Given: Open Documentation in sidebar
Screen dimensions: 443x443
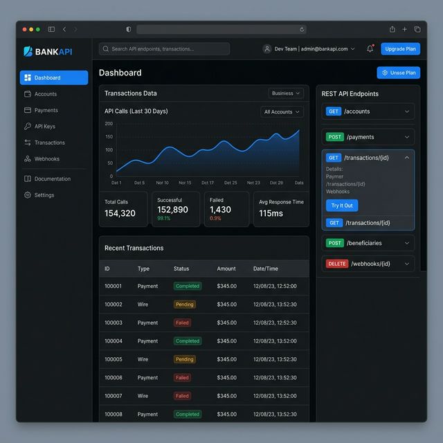Looking at the screenshot, I should click(54, 179).
